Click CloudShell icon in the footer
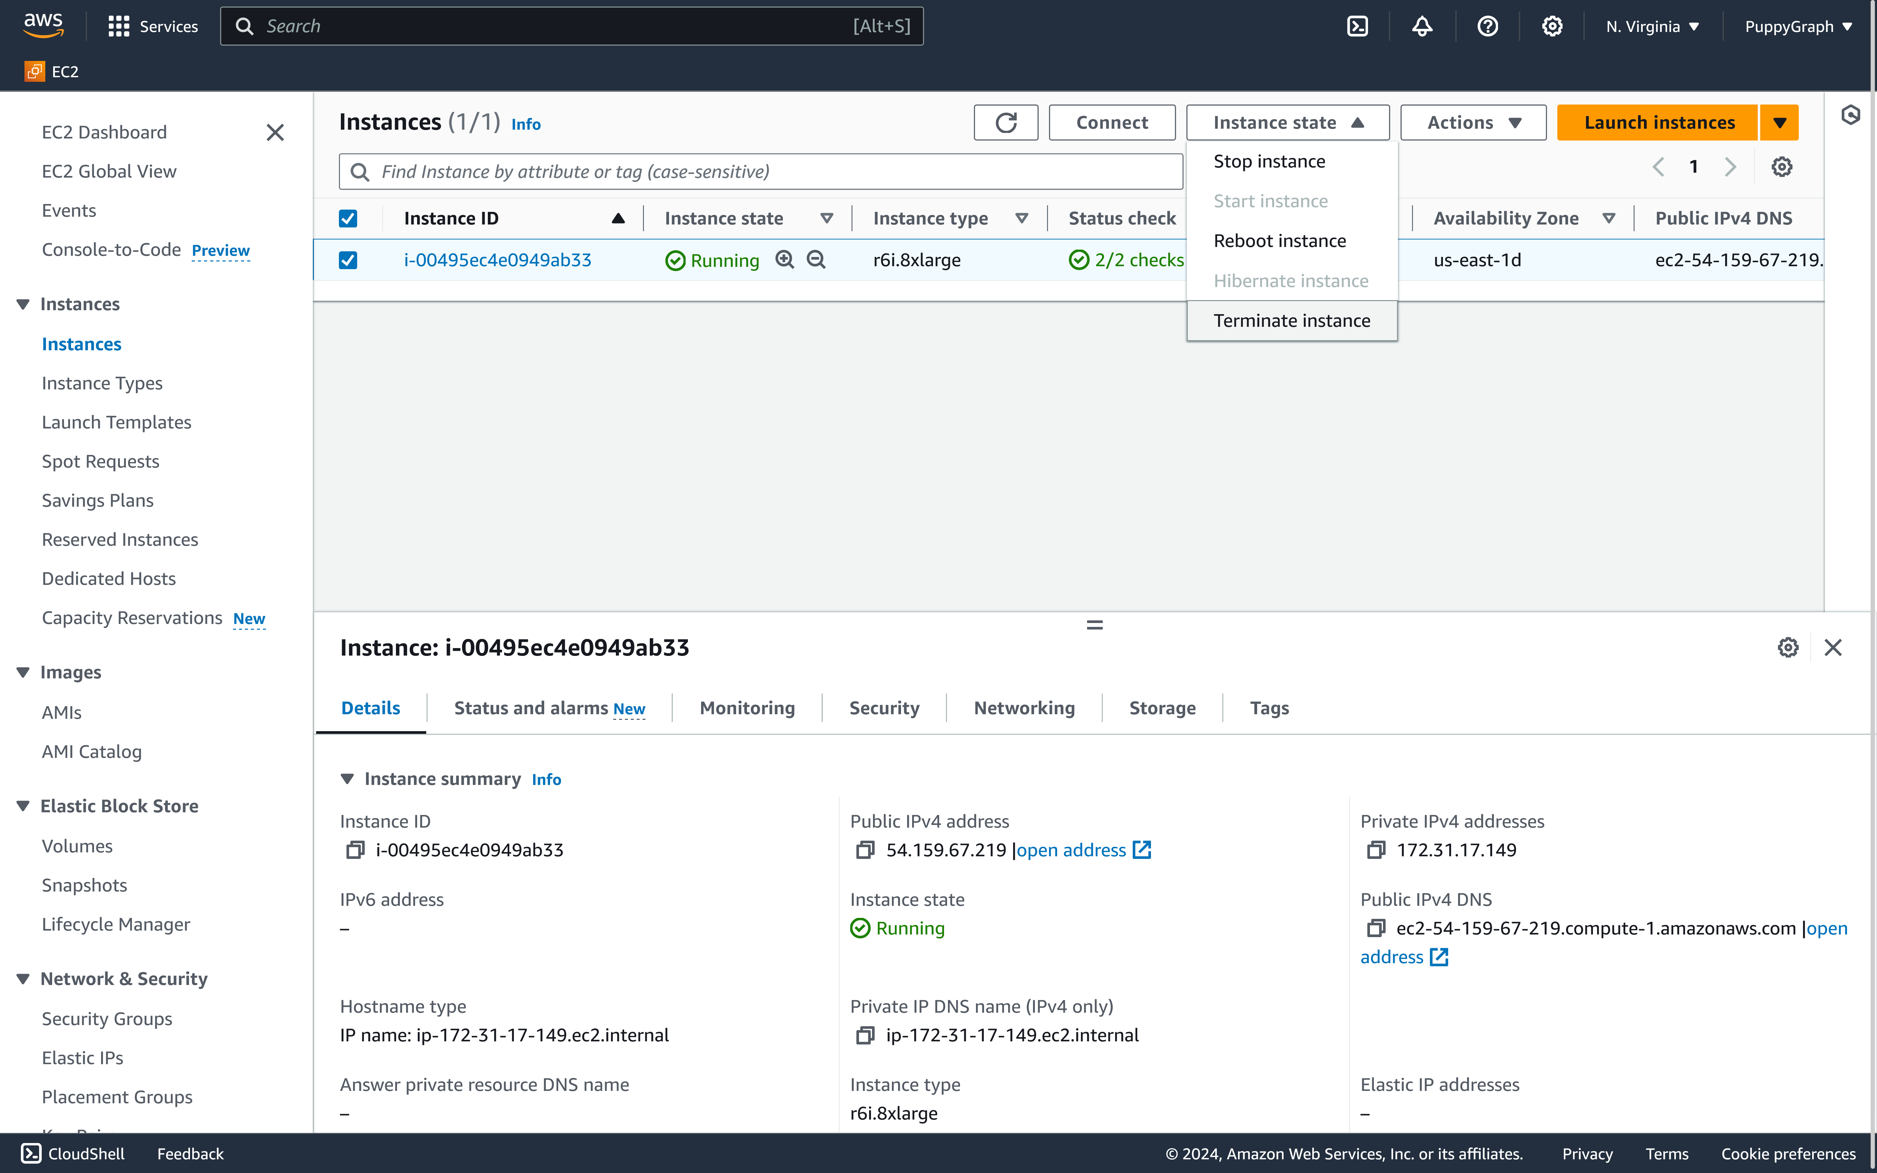The image size is (1877, 1173). (x=31, y=1153)
